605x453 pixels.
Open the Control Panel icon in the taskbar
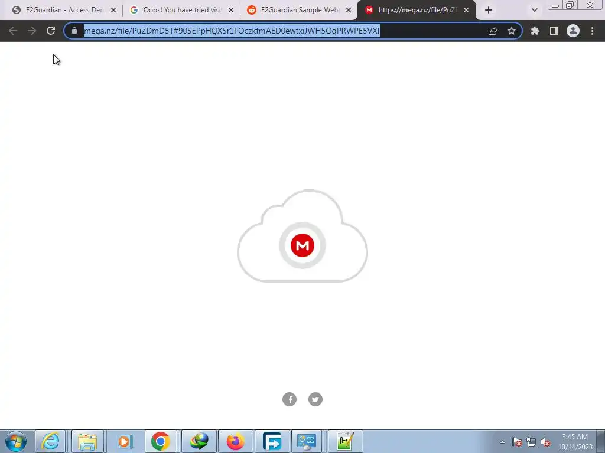pyautogui.click(x=307, y=441)
